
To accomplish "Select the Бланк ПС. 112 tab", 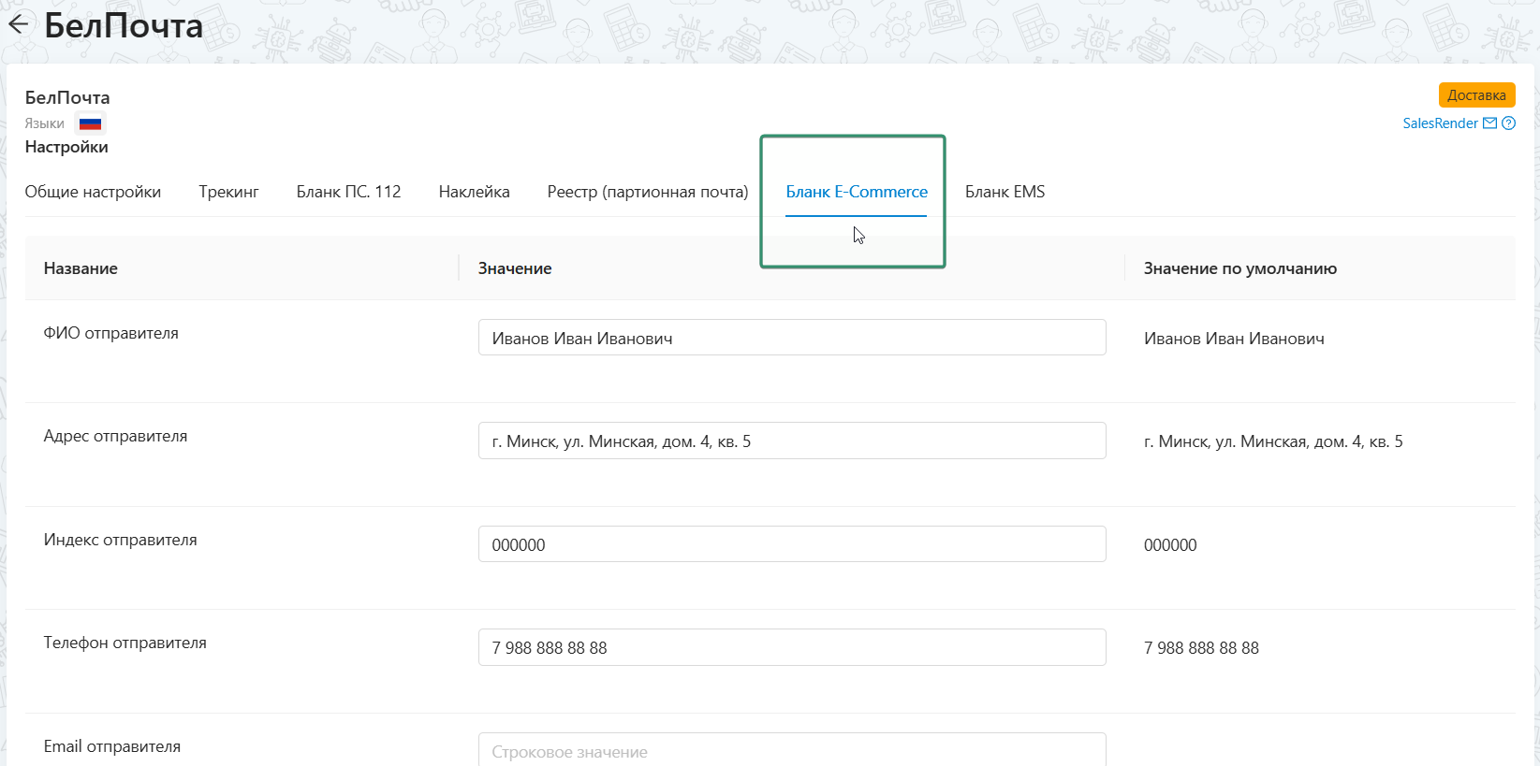I will [x=348, y=192].
